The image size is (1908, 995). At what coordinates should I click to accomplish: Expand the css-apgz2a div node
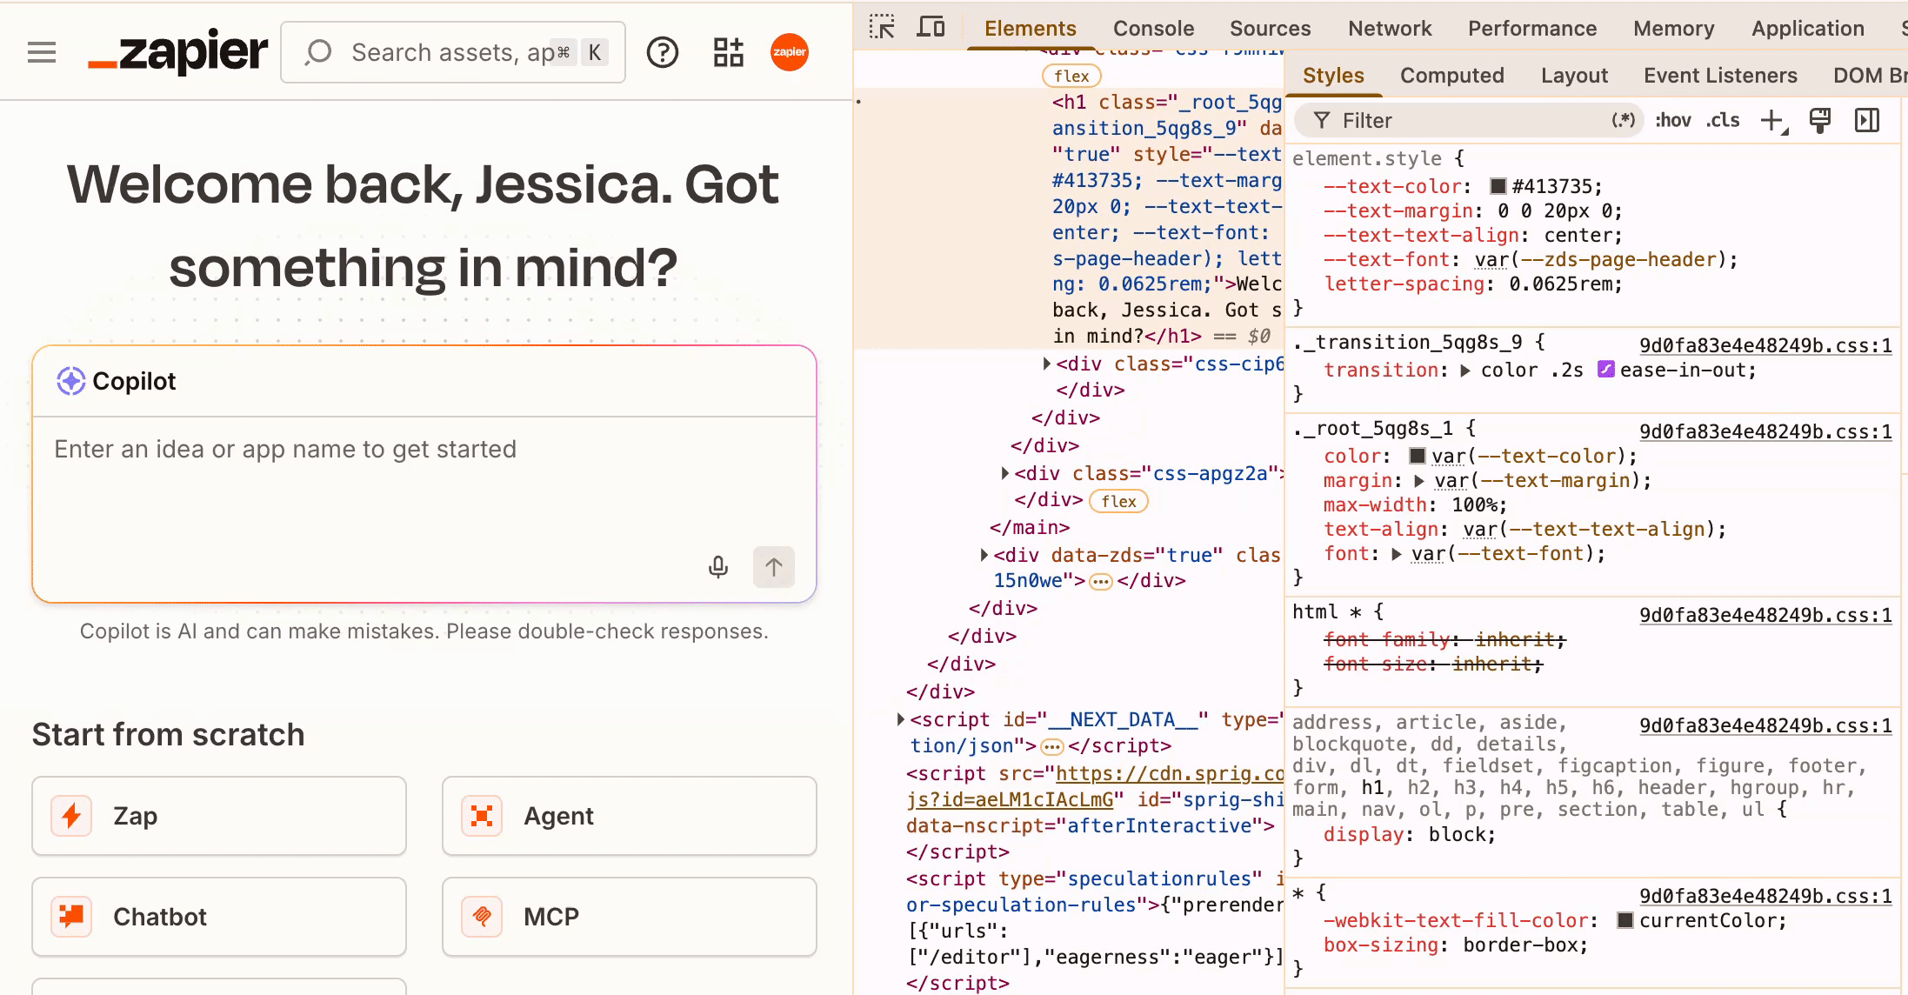tap(1005, 473)
